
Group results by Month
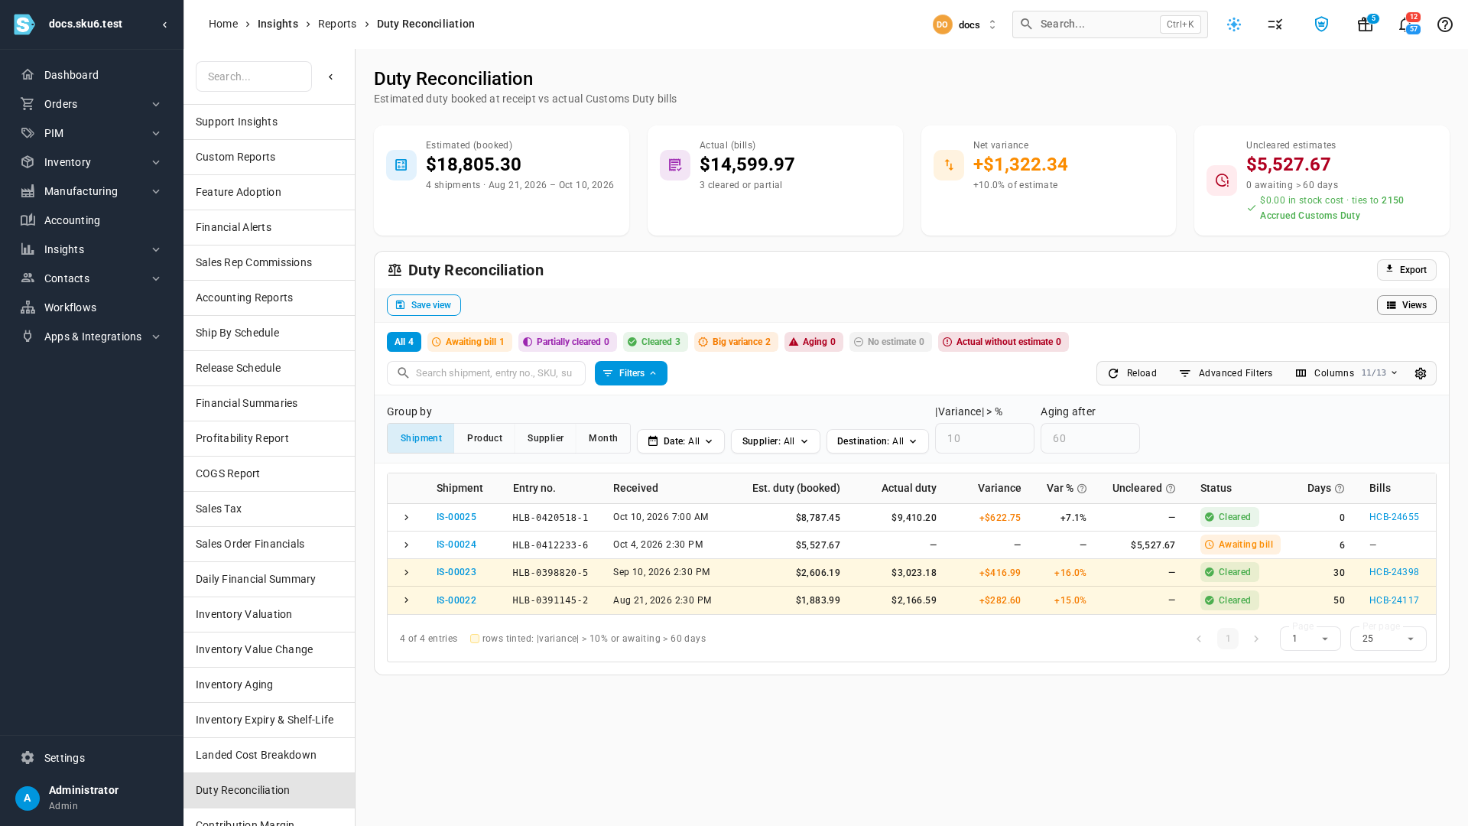coord(602,438)
